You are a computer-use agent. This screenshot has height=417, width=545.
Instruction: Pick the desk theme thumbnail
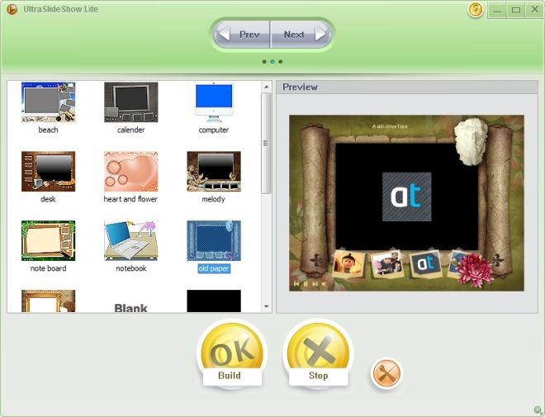pyautogui.click(x=49, y=171)
